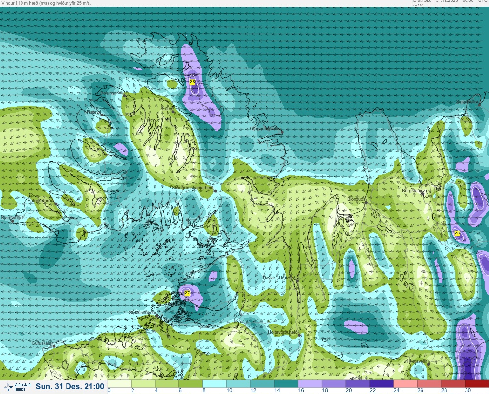Pick the 8–10 m/s pale cyan swatch
Image resolution: width=489 pixels, height=394 pixels.
(x=215, y=384)
